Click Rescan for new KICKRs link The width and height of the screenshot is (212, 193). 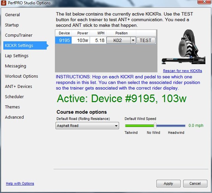tap(183, 71)
